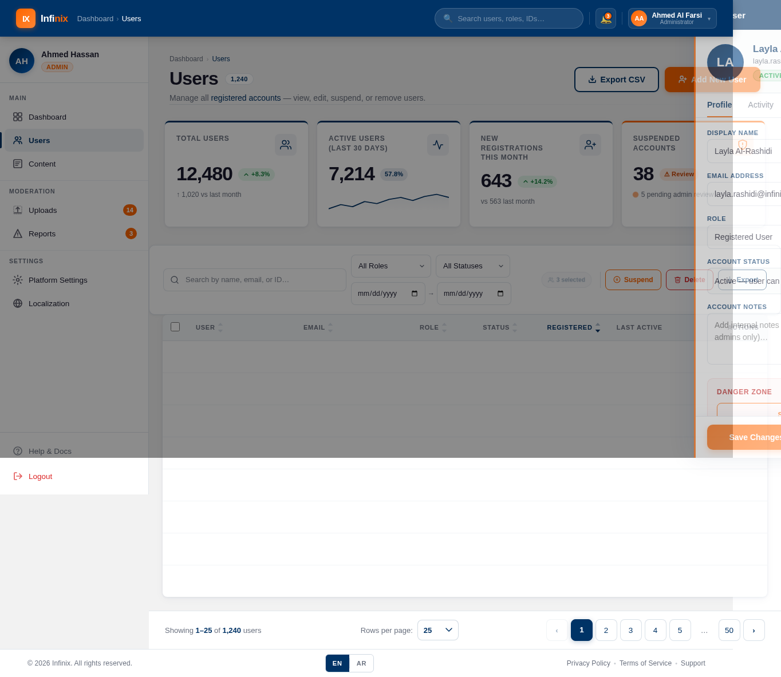Open the Uploads moderation panel icon
The width and height of the screenshot is (781, 677).
[x=17, y=210]
